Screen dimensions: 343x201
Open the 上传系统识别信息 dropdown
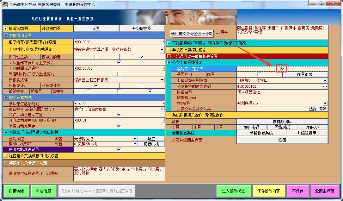[x=325, y=80]
